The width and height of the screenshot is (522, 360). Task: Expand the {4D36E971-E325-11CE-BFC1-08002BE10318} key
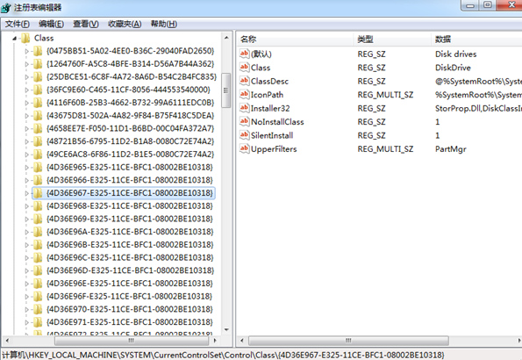27,322
